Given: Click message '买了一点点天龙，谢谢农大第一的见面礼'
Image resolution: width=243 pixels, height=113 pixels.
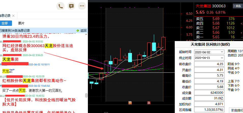Looking at the screenshot, I should (32, 91).
